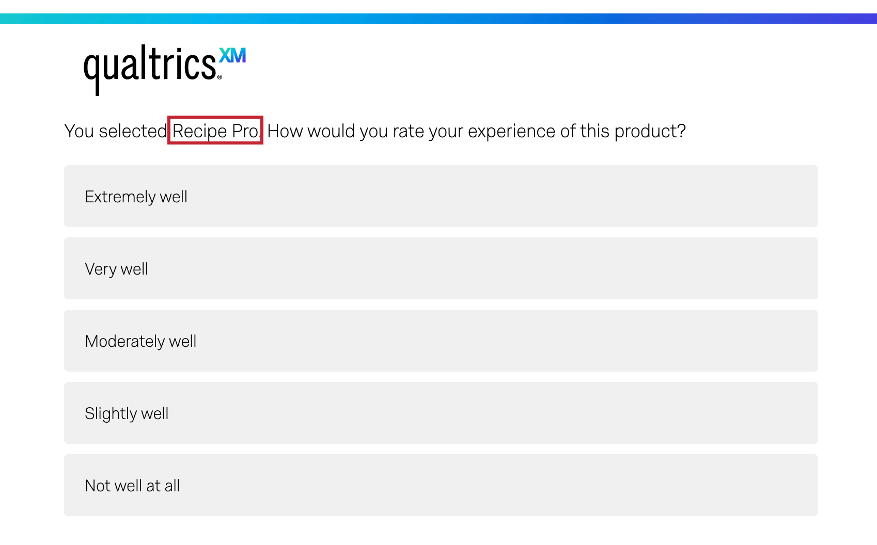Click the survey question text

pyautogui.click(x=374, y=131)
